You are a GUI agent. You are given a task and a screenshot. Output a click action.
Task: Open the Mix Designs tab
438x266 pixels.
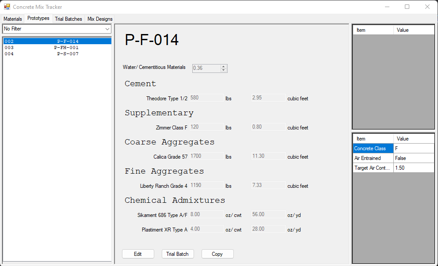point(100,19)
